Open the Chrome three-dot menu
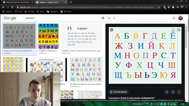This screenshot has height=106, width=189. point(186,7)
